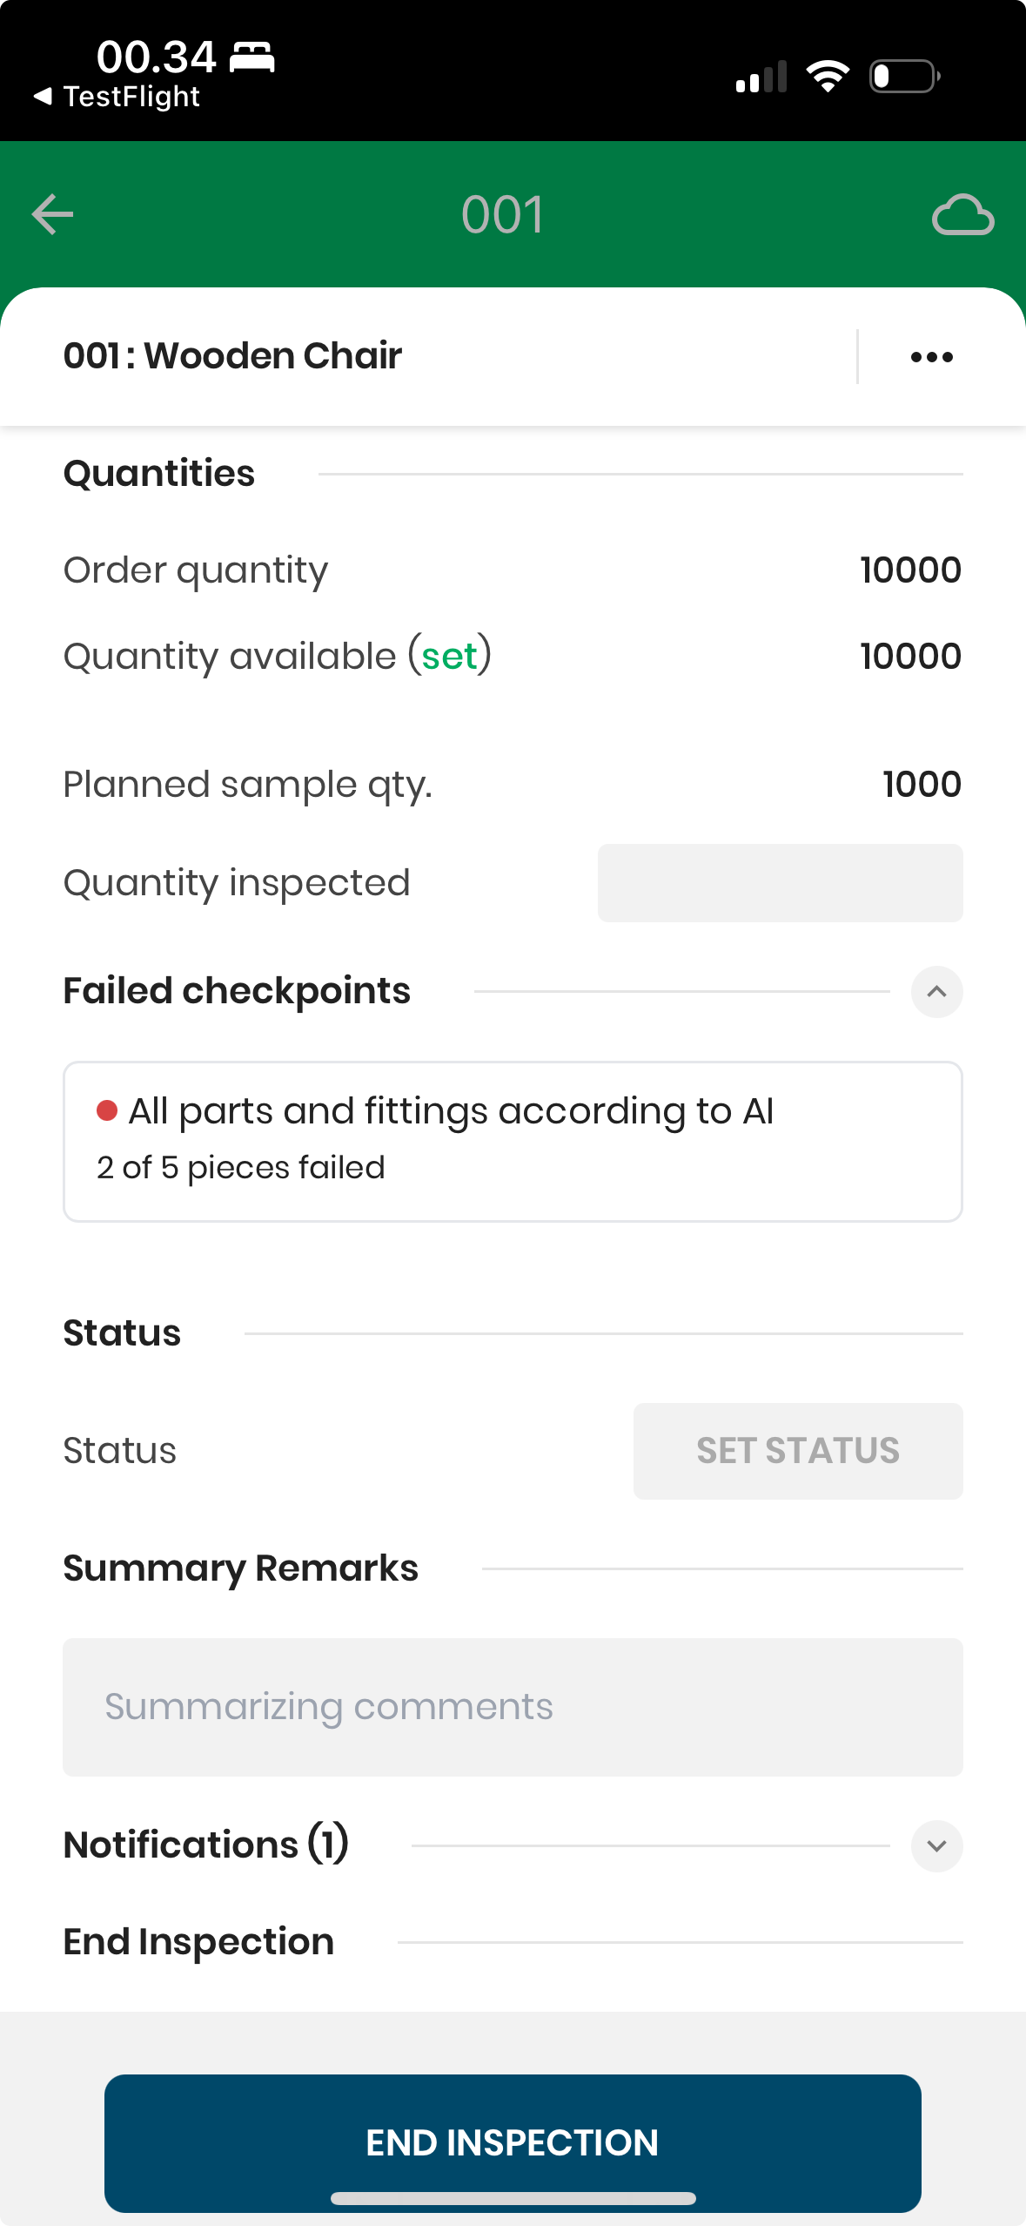This screenshot has width=1026, height=2226.
Task: Tap the Wi-Fi status icon
Action: click(x=828, y=77)
